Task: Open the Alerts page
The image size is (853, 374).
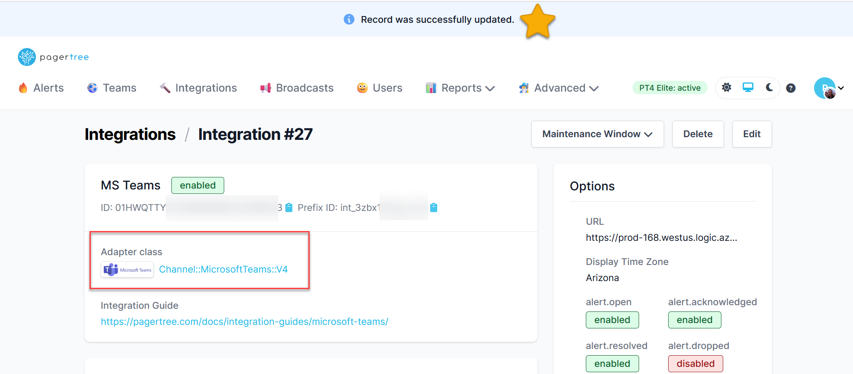Action: (41, 88)
